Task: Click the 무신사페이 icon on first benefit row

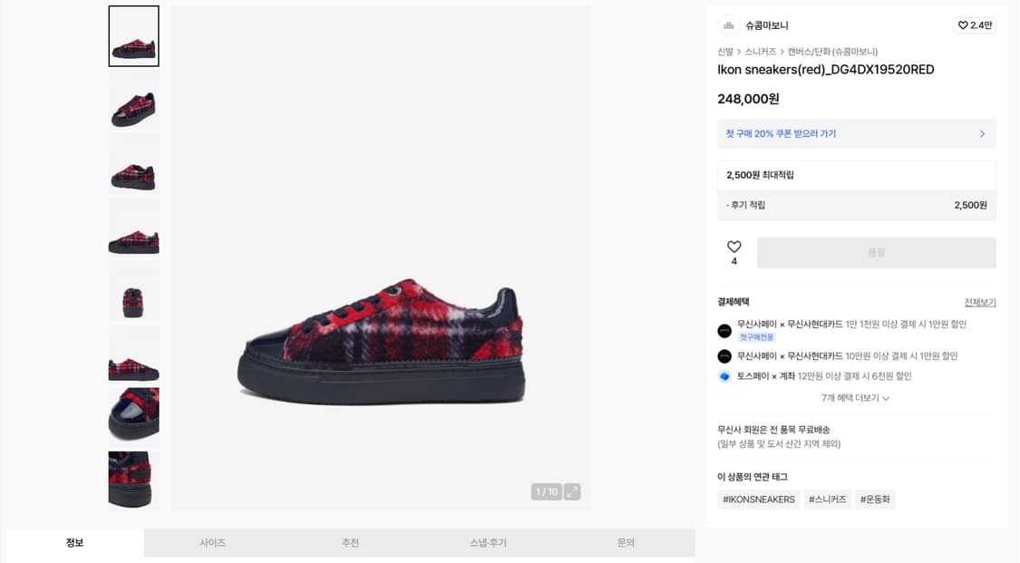Action: pos(724,331)
